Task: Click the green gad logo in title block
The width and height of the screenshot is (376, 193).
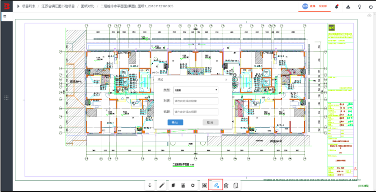Action: click(331, 28)
